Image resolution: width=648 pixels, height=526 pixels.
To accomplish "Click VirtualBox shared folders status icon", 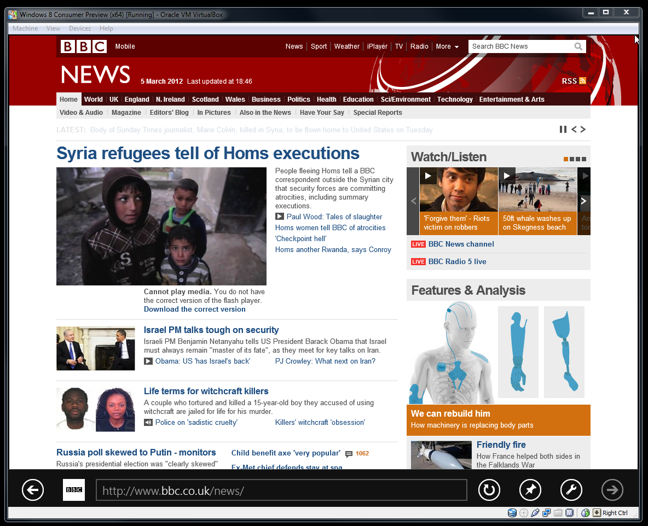I will coord(558,513).
